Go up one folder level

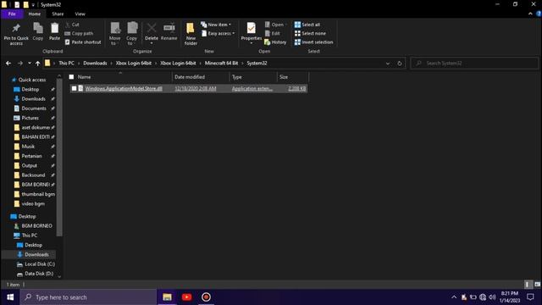37,64
